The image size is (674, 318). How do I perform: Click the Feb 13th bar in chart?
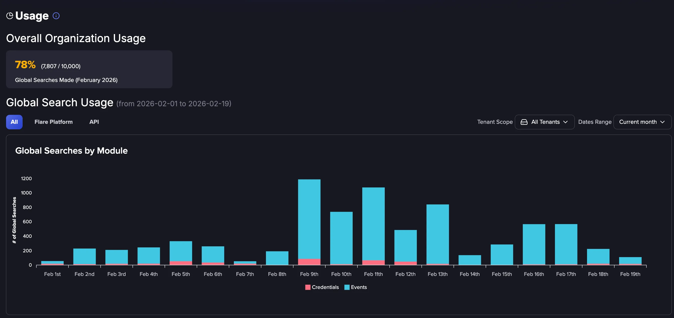tap(437, 235)
